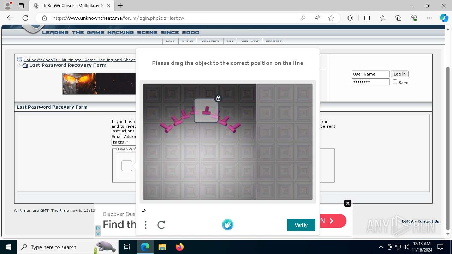Click the captcha hand logo
Viewport: 452px width, 254px height.
point(228,225)
